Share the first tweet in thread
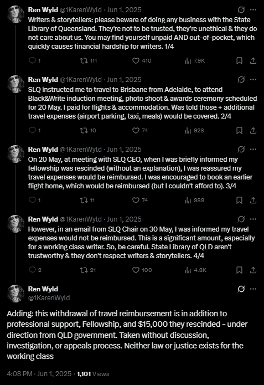 253,60
